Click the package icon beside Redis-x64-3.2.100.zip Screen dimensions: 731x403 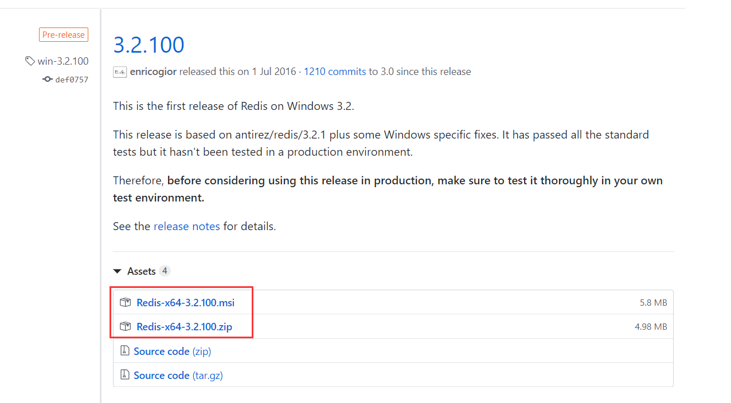pyautogui.click(x=125, y=326)
